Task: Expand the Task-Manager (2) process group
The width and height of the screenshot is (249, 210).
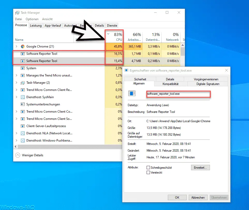Action: 16,82
